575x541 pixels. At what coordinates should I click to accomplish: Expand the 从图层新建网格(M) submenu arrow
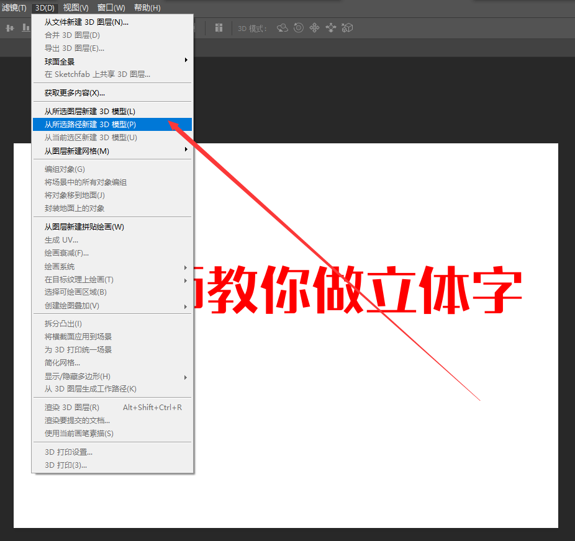point(186,150)
